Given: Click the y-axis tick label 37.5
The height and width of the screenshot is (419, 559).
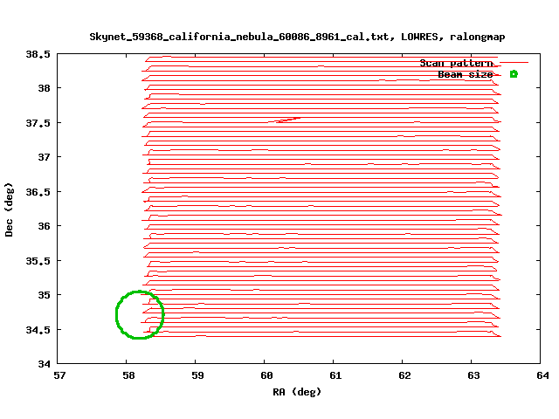Looking at the screenshot, I should pos(38,123).
